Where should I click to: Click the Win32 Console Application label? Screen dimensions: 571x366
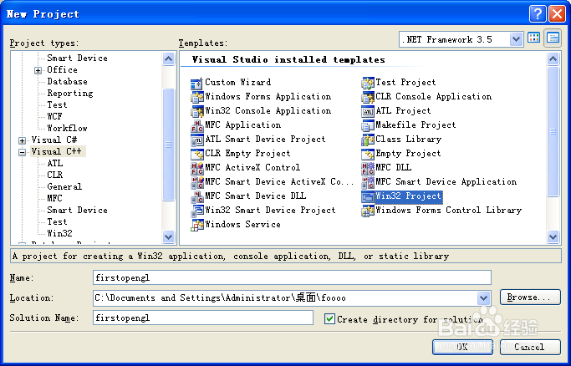coord(268,110)
